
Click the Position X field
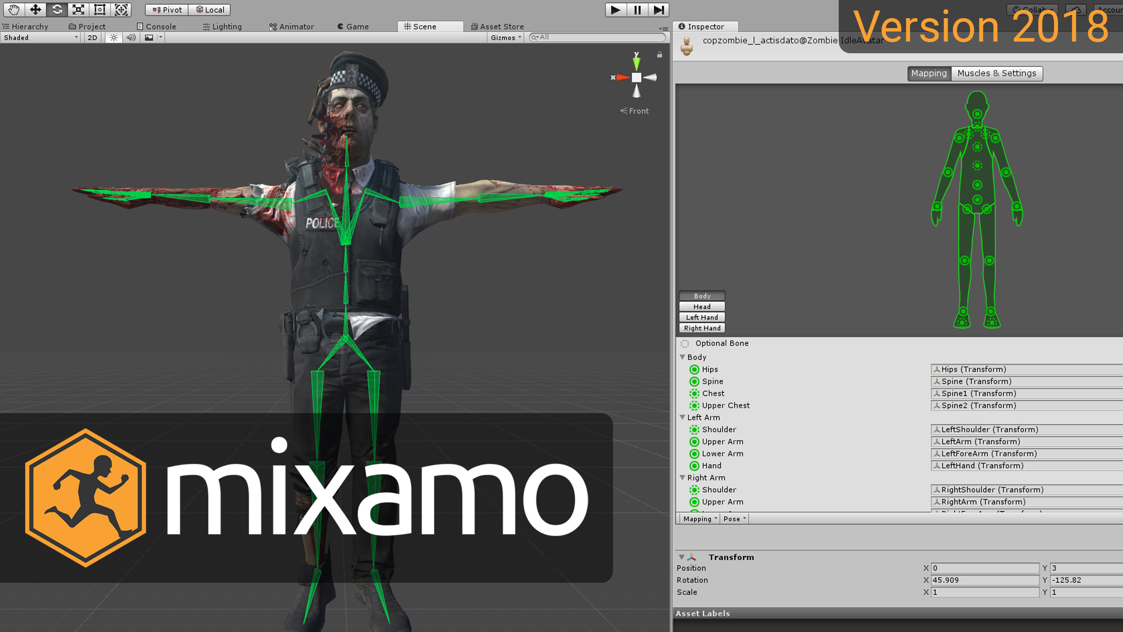pos(985,568)
